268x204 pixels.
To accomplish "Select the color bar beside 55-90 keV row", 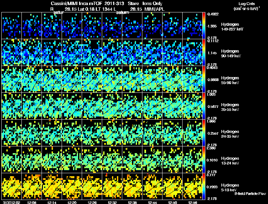I will tap(204, 79).
